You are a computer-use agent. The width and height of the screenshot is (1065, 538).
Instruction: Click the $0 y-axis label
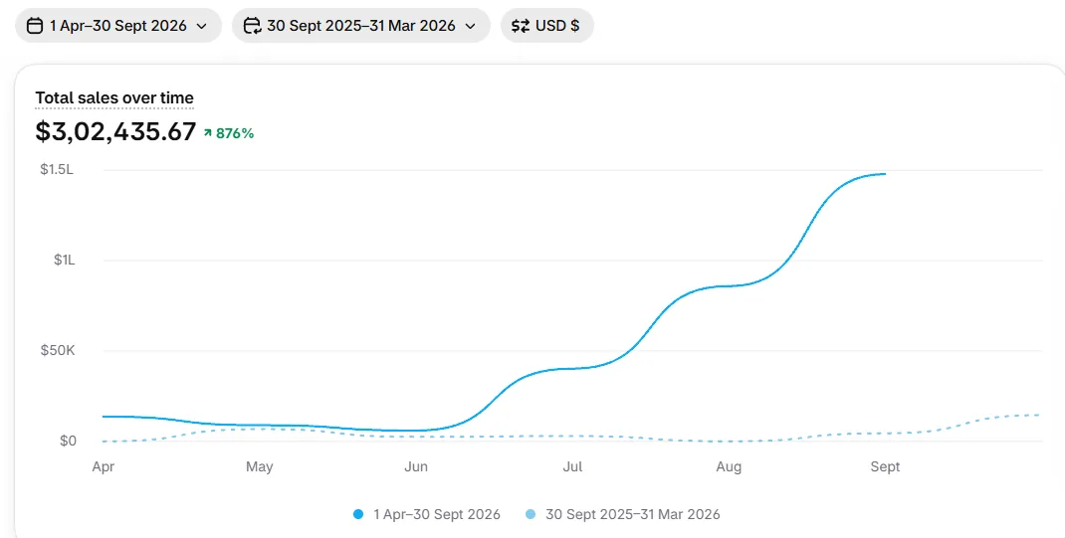[x=68, y=441]
